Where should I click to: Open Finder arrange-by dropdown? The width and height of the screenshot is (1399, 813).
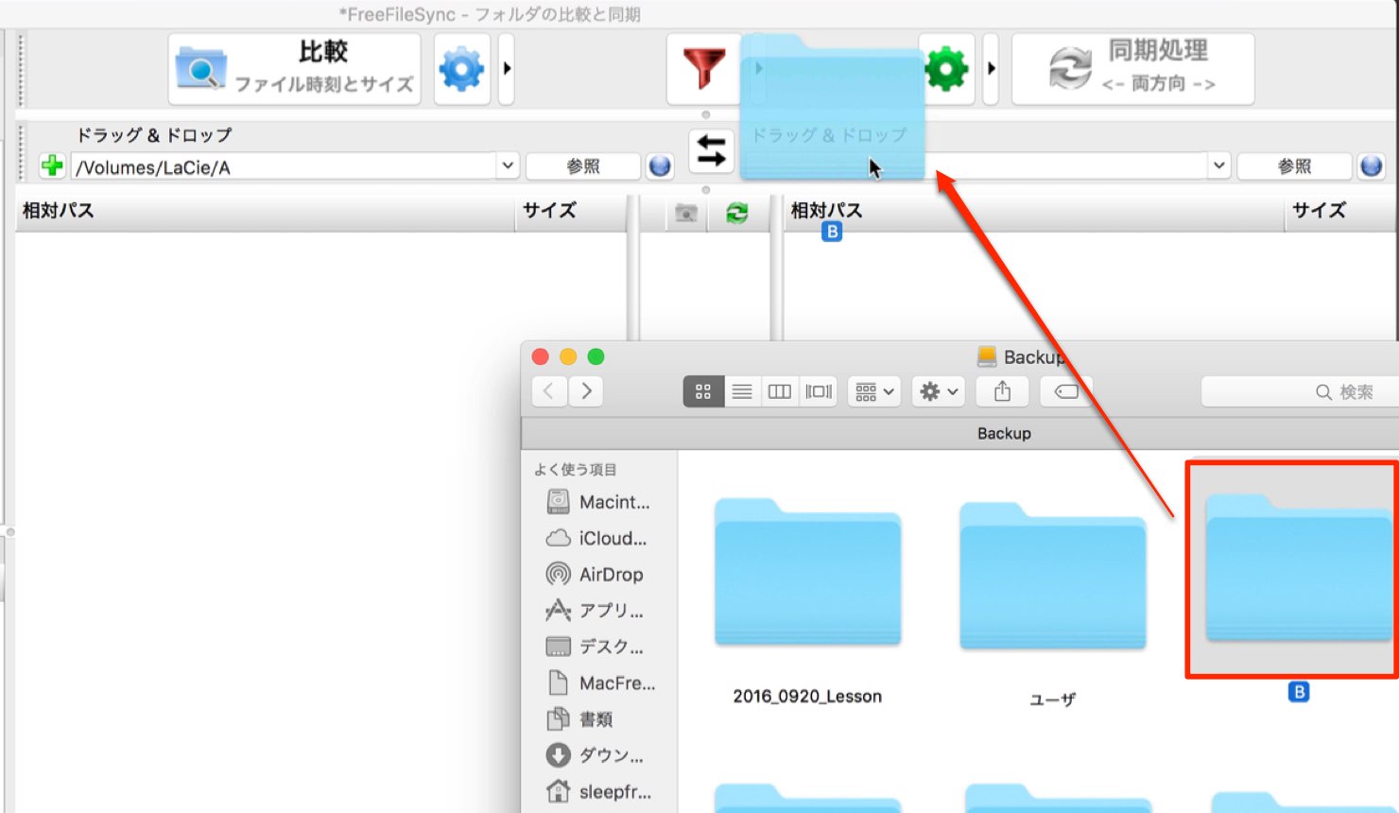(x=874, y=391)
